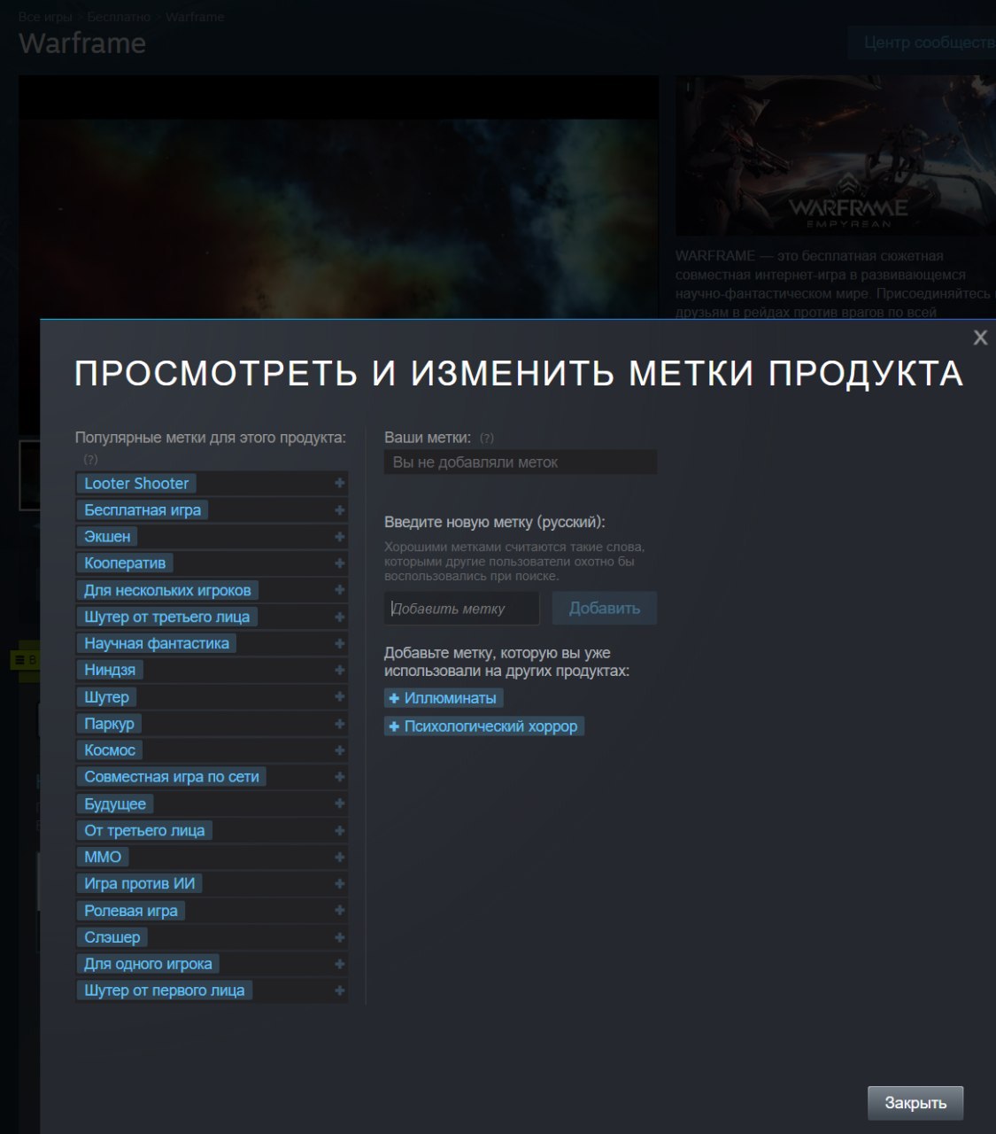Open the От третьего лица tag
This screenshot has height=1134, width=996.
(144, 830)
